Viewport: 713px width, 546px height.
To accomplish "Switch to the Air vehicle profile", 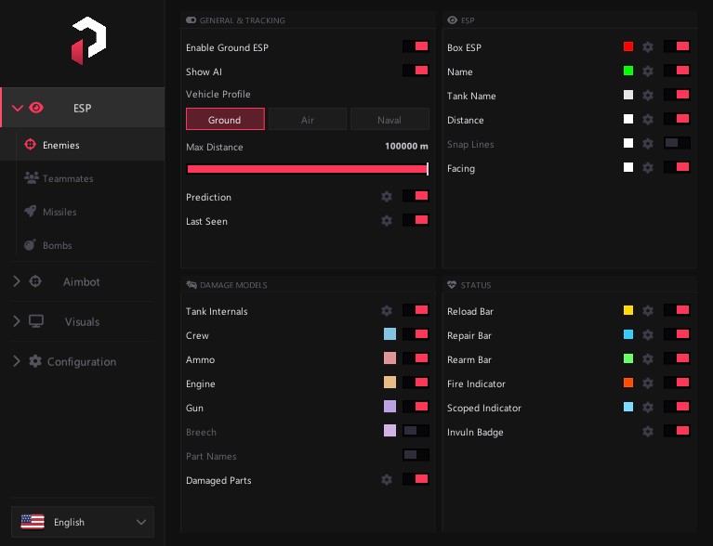I will pyautogui.click(x=308, y=120).
